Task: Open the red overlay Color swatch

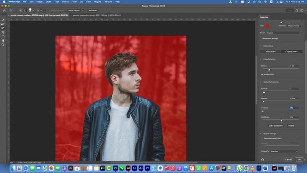Action: (267, 26)
